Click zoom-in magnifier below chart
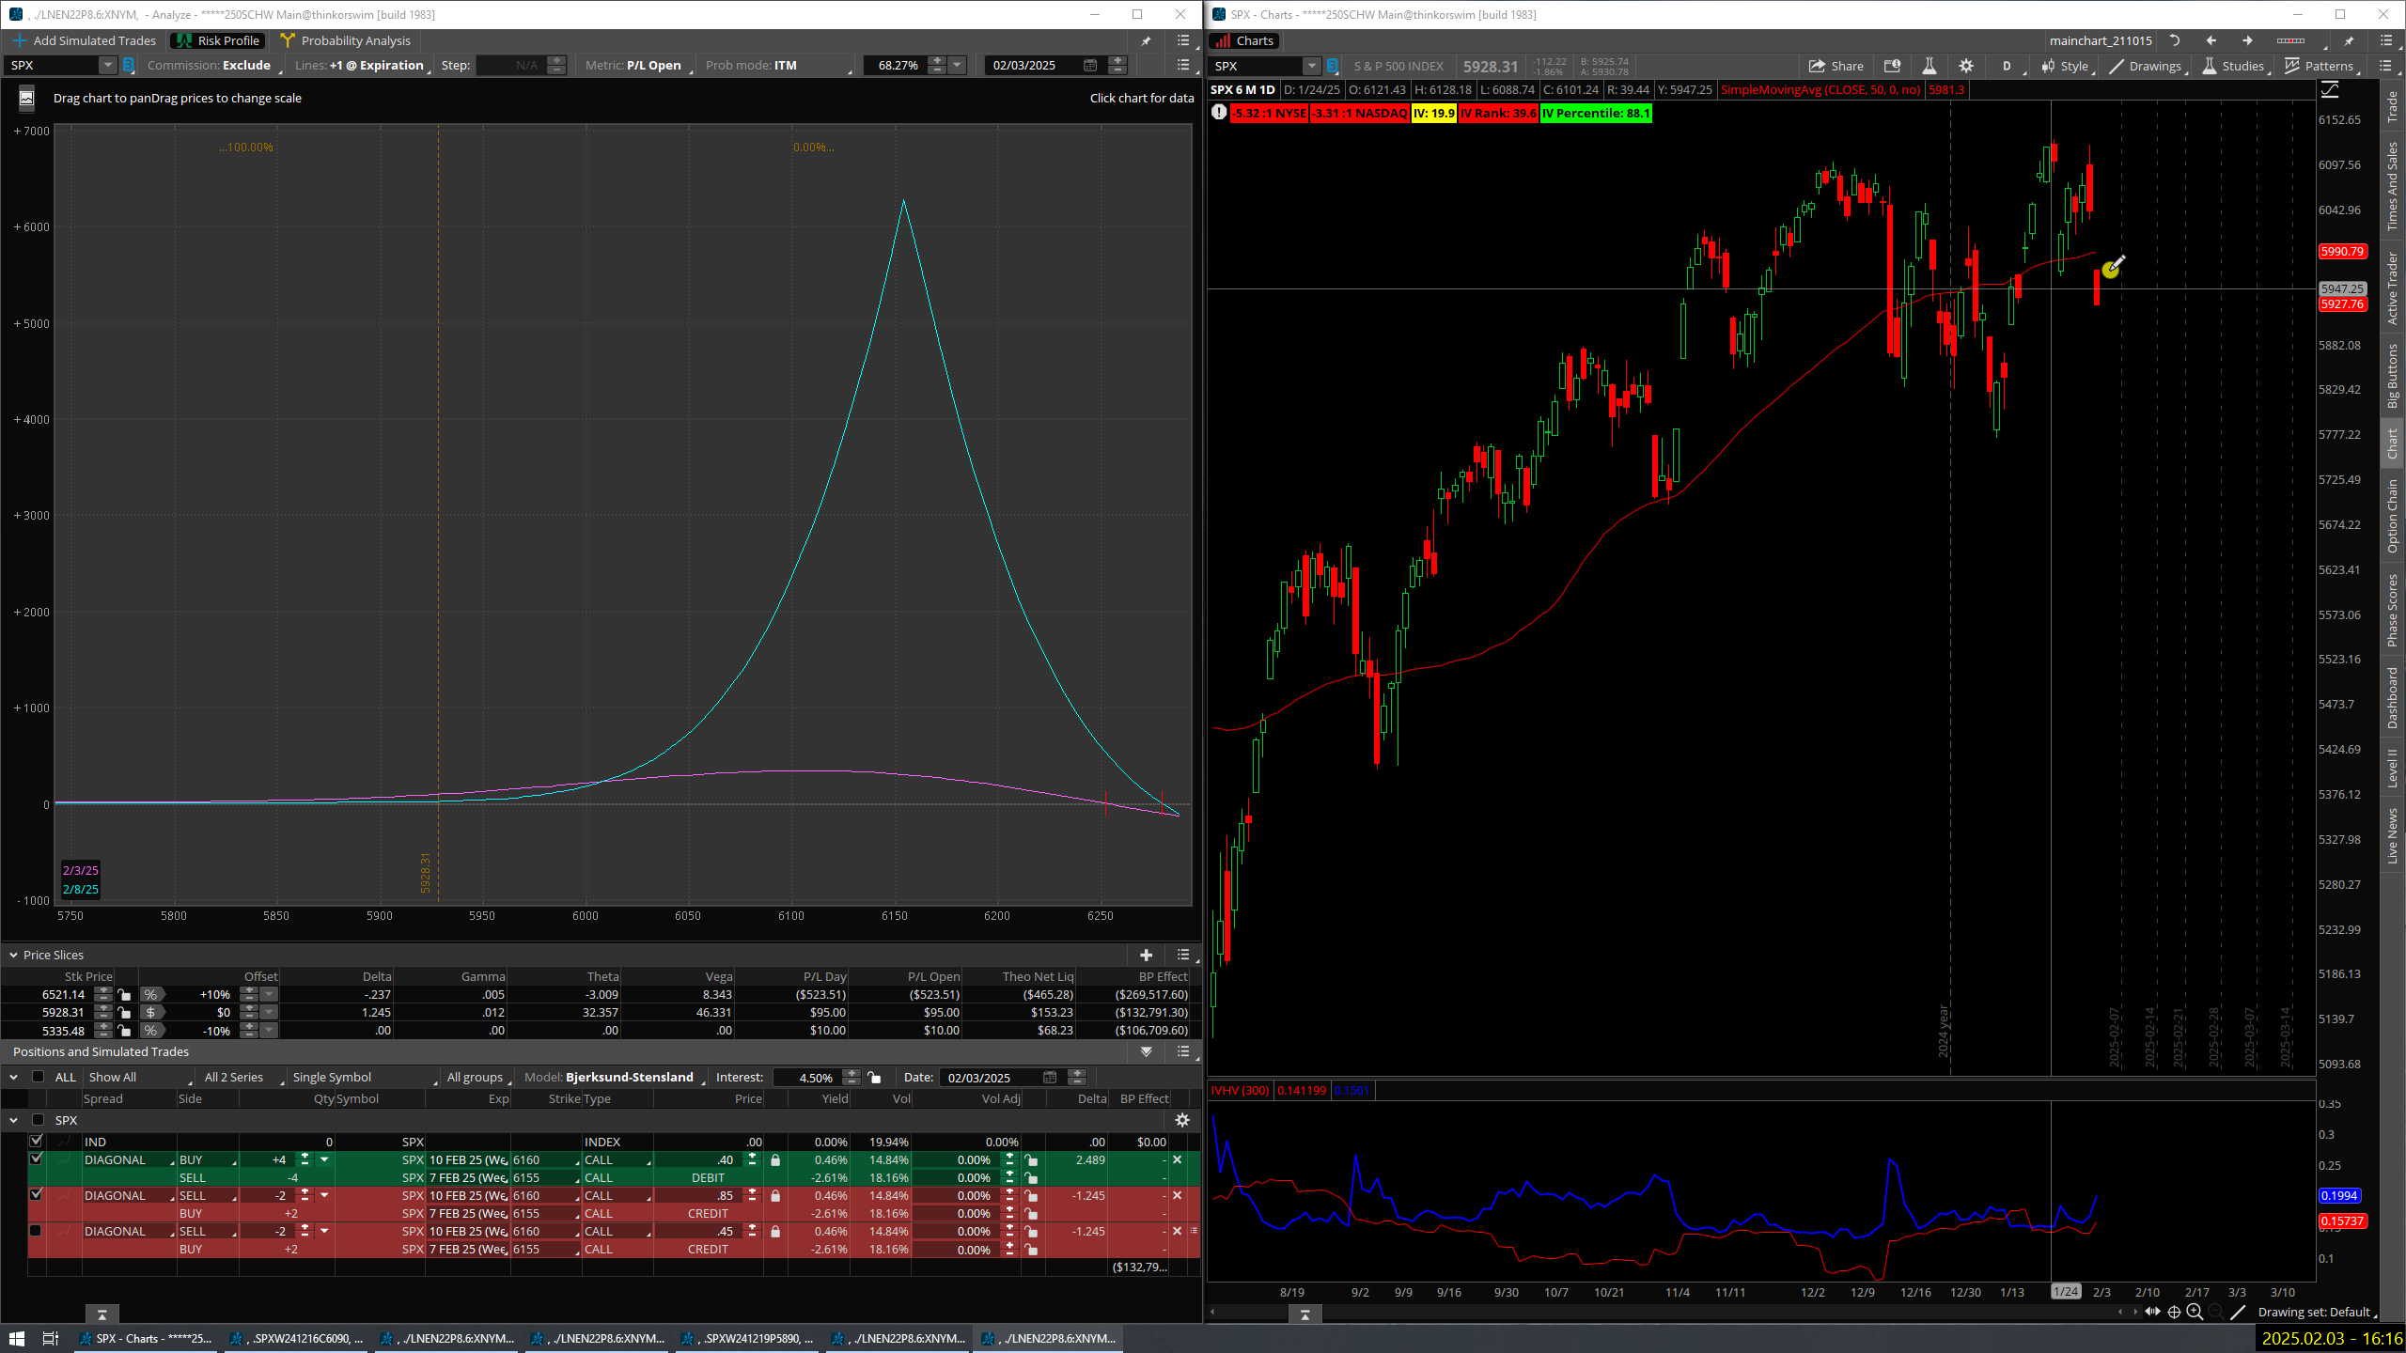The height and width of the screenshot is (1353, 2406). click(2195, 1312)
